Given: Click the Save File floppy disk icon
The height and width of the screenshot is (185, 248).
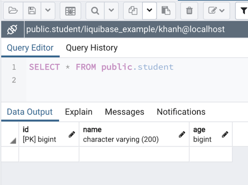Looking at the screenshot, I should [32, 11].
